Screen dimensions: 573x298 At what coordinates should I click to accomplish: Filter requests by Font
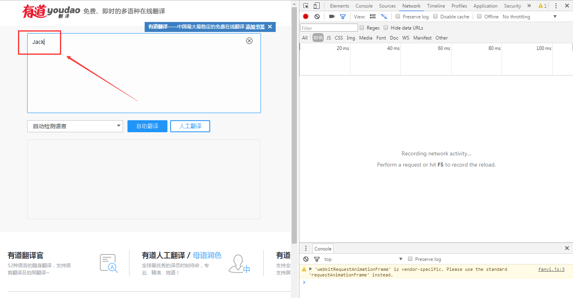pyautogui.click(x=381, y=38)
